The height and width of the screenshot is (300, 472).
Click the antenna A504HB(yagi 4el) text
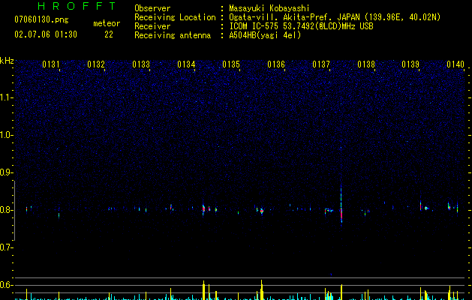[x=265, y=35]
